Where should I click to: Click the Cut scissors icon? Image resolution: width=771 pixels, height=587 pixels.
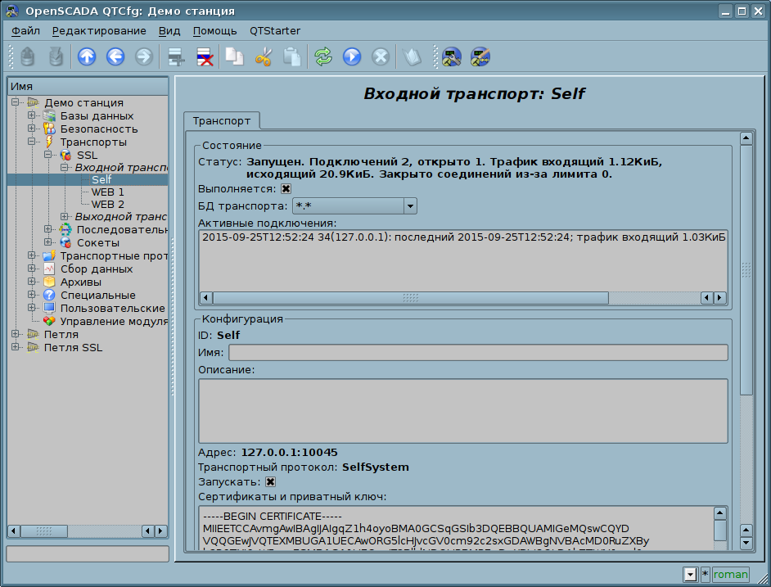[264, 56]
